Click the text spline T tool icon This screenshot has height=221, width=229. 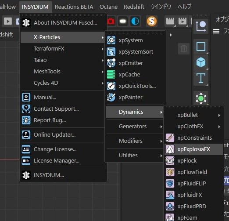(x=201, y=78)
